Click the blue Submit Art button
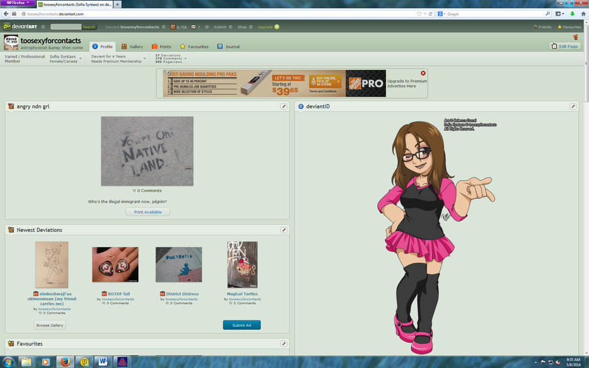Viewport: 589px width, 368px height. click(242, 325)
